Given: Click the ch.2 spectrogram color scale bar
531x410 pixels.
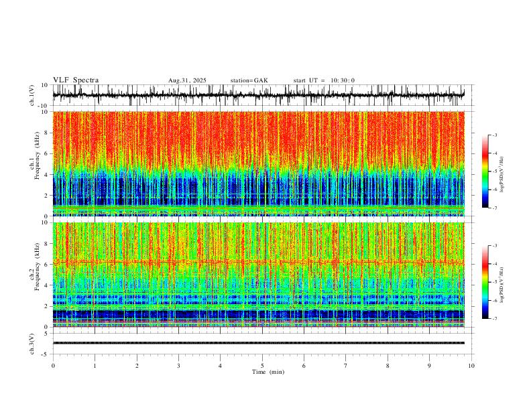Looking at the screenshot, I should pos(485,282).
